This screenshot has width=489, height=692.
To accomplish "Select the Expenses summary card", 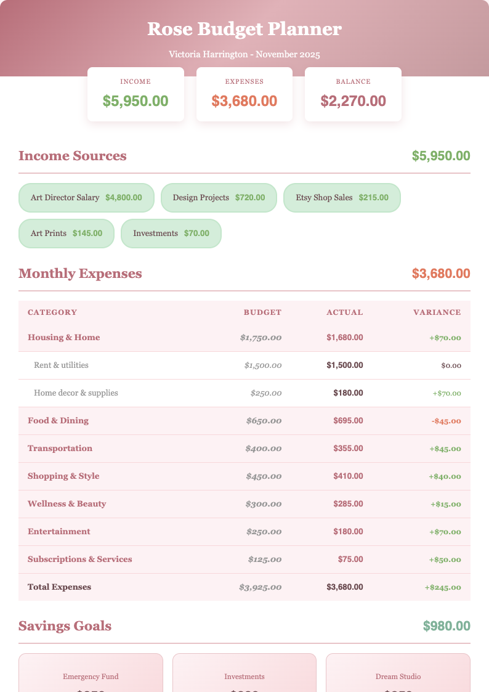I will [x=244, y=94].
